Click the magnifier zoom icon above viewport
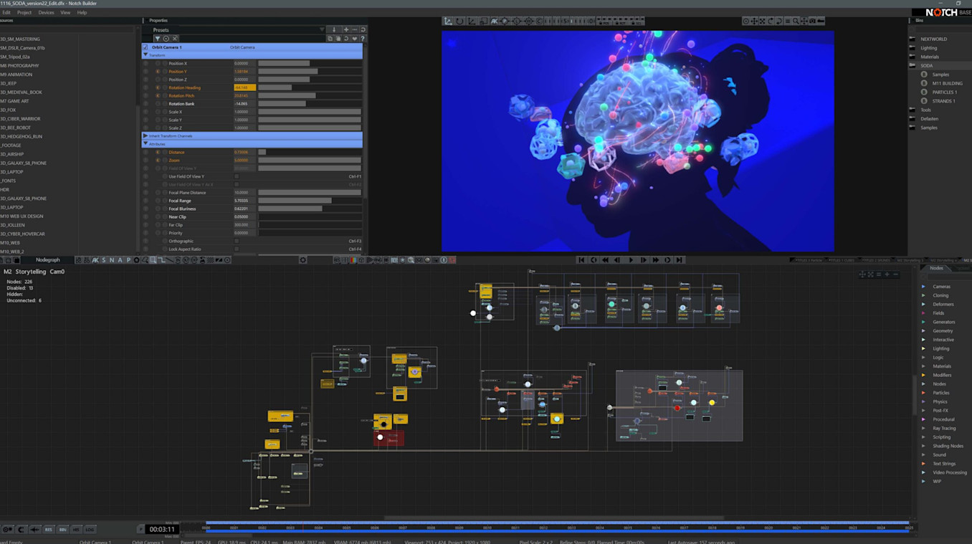This screenshot has width=972, height=544. click(x=796, y=22)
